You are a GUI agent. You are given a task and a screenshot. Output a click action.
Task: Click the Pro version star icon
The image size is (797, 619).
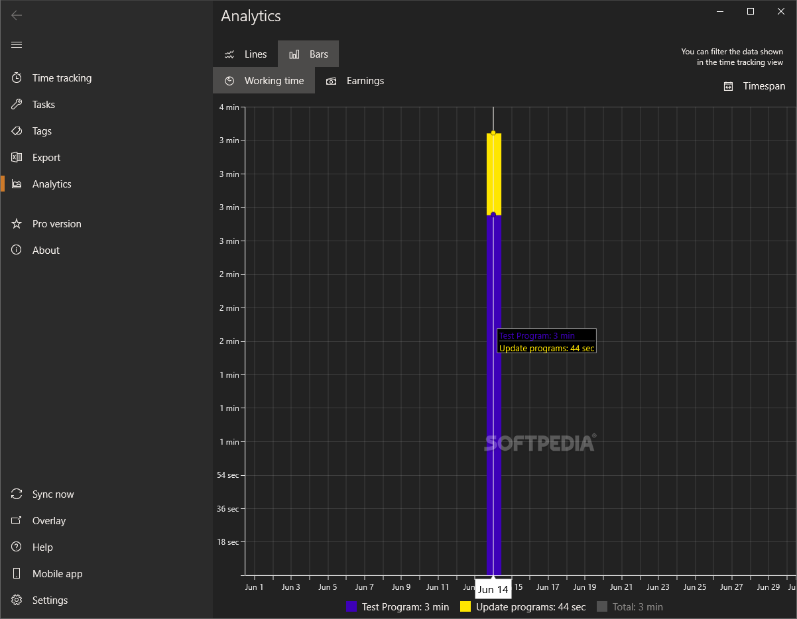(17, 224)
